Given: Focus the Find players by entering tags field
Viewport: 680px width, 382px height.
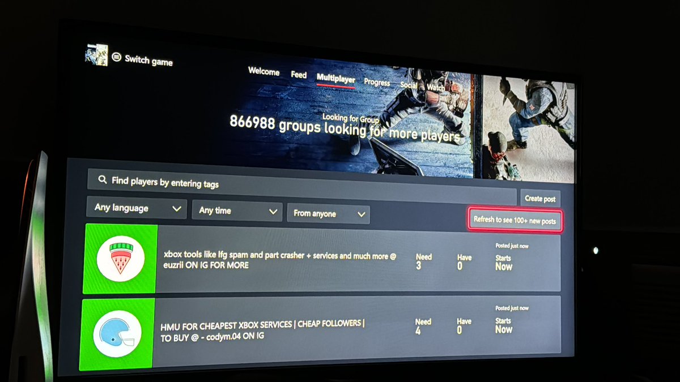Looking at the screenshot, I should (301, 186).
